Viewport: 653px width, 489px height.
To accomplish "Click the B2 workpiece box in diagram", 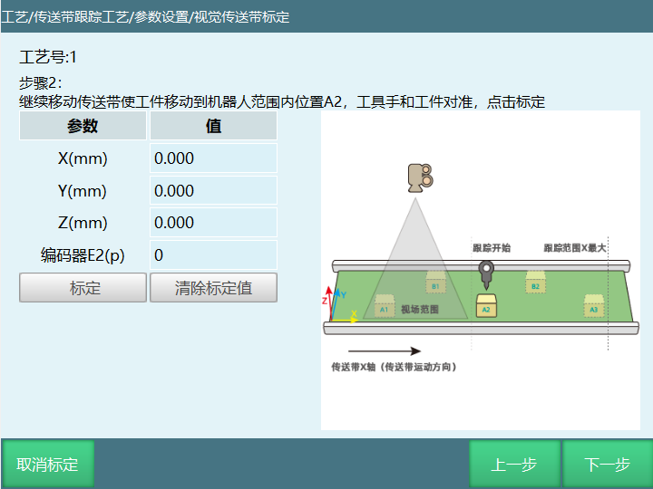I will coord(536,282).
